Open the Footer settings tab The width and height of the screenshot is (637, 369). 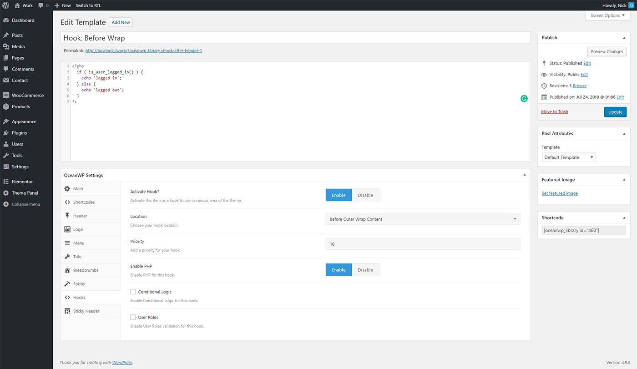pos(90,284)
